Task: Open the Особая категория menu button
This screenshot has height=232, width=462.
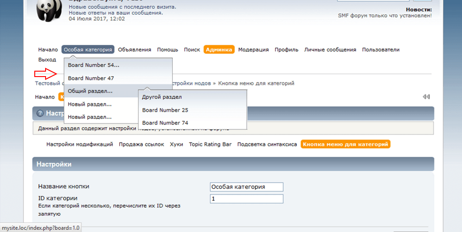Action: tap(88, 50)
